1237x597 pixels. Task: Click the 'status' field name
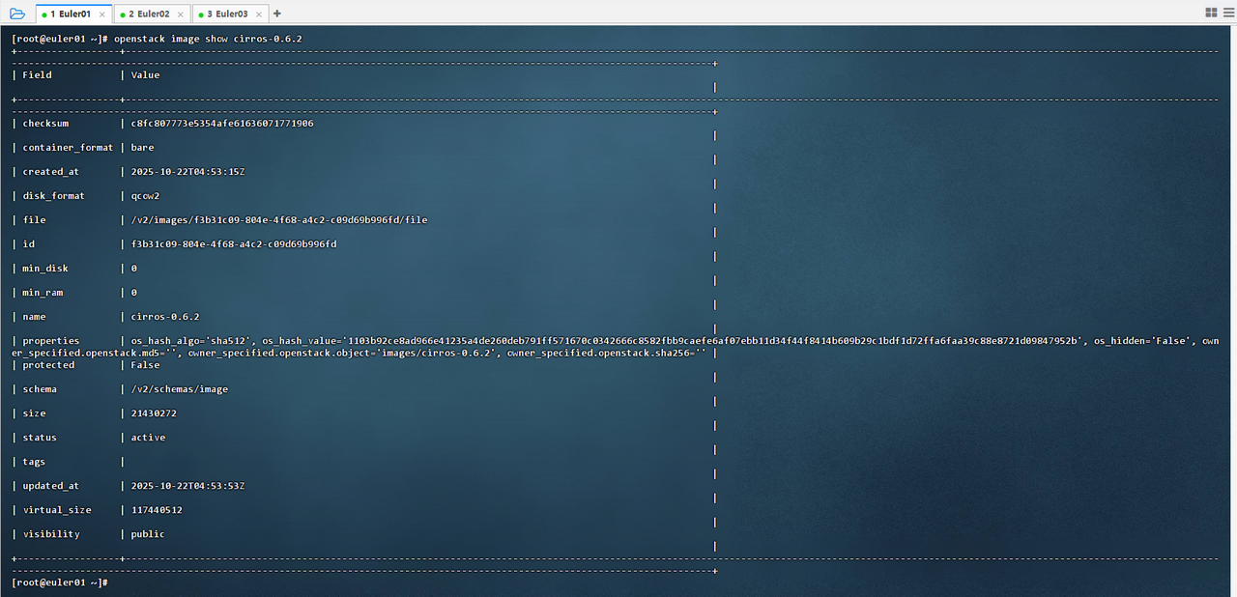pos(40,438)
